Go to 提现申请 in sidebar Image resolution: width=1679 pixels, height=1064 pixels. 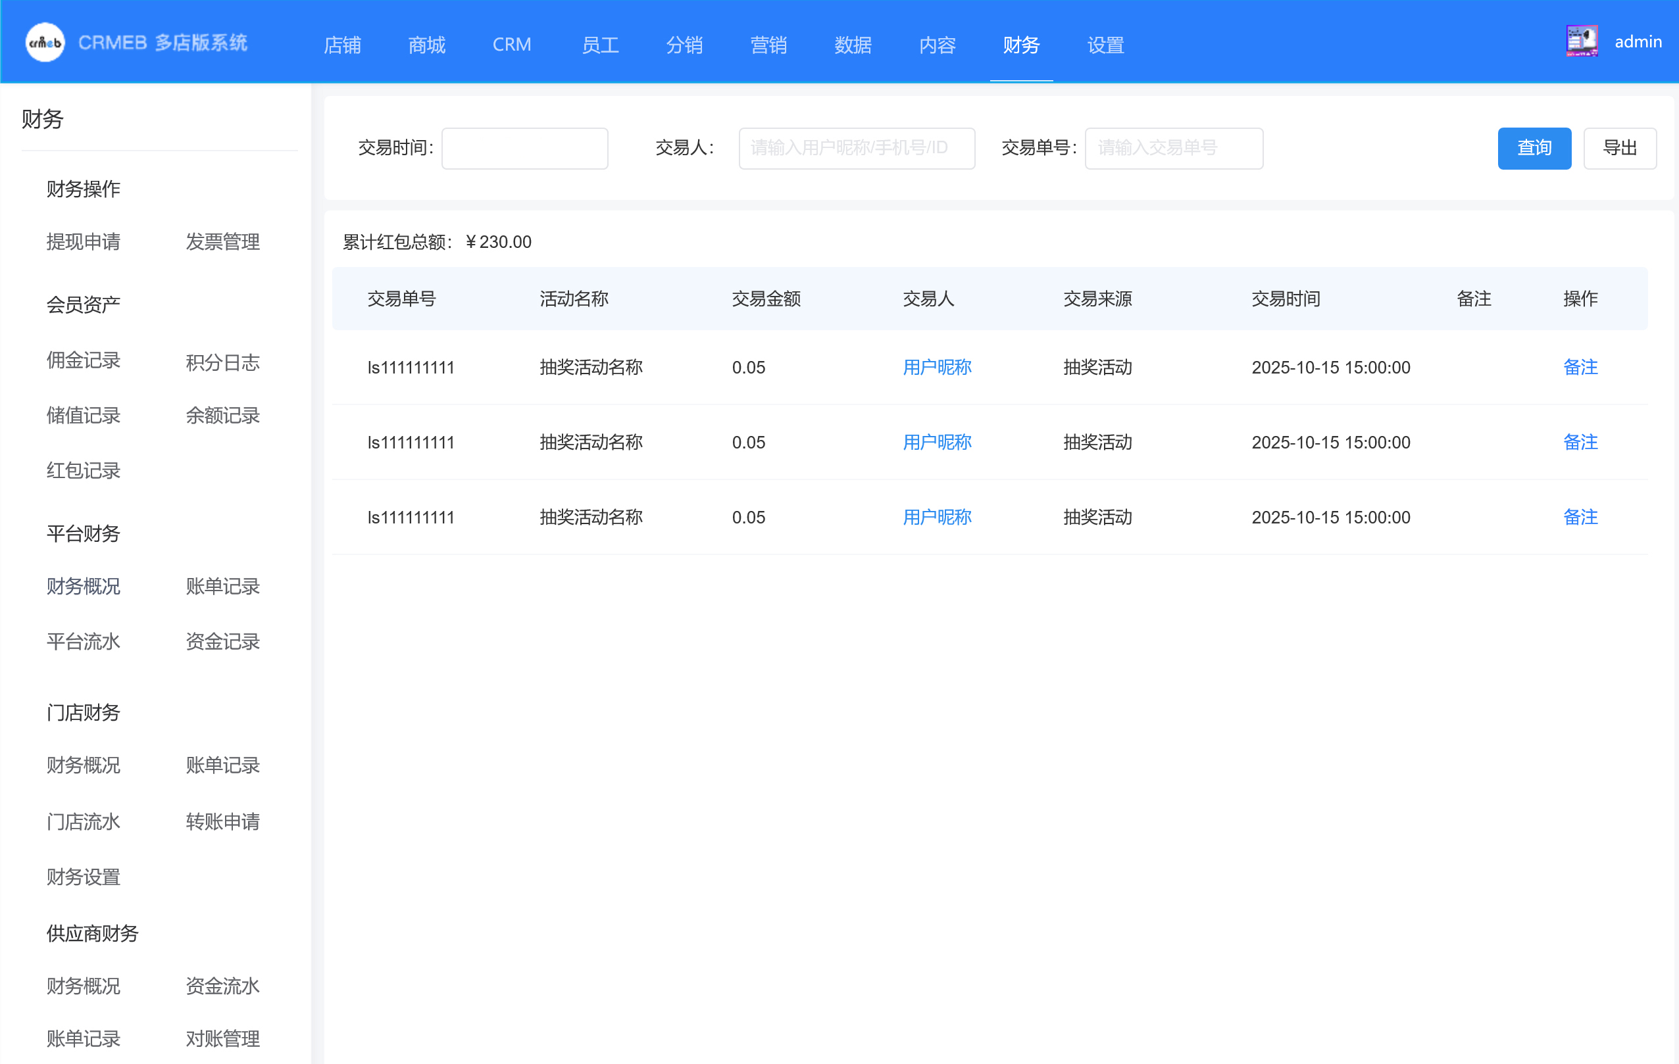[x=83, y=242]
